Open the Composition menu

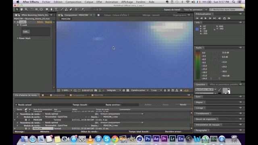(x=73, y=2)
